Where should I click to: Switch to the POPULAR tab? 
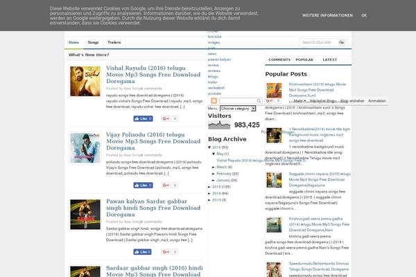[x=304, y=60]
